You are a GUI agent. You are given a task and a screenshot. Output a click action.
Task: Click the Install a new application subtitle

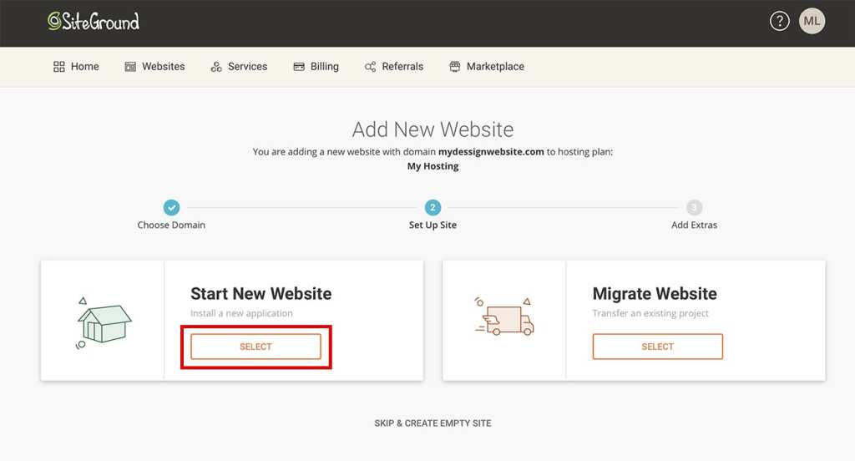pyautogui.click(x=241, y=313)
